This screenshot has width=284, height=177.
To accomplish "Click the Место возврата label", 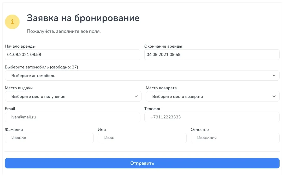I will coord(161,88).
